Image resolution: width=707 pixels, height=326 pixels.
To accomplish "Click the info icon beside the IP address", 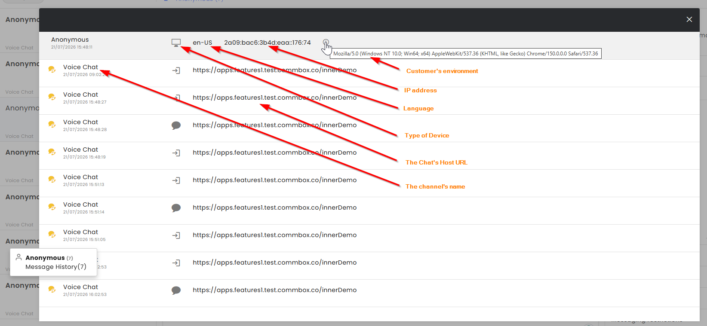I will [x=326, y=43].
